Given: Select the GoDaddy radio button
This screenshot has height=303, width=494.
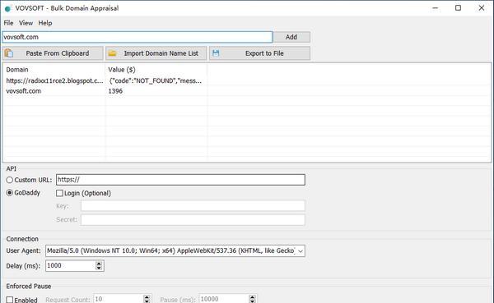Looking at the screenshot, I should click(9, 193).
